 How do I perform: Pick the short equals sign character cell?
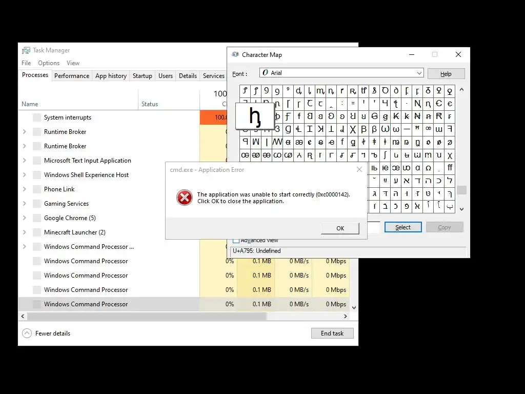coord(353,104)
